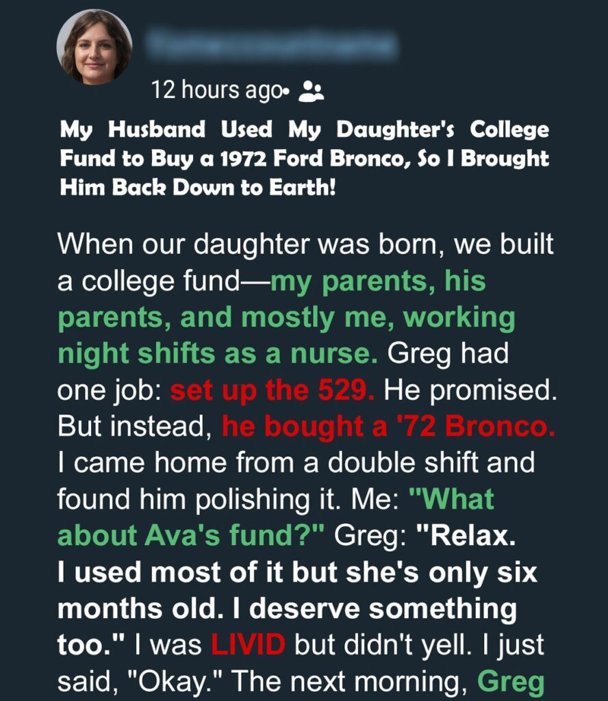
Task: Click green text 'about Ava's fund?"'
Action: click(x=191, y=535)
